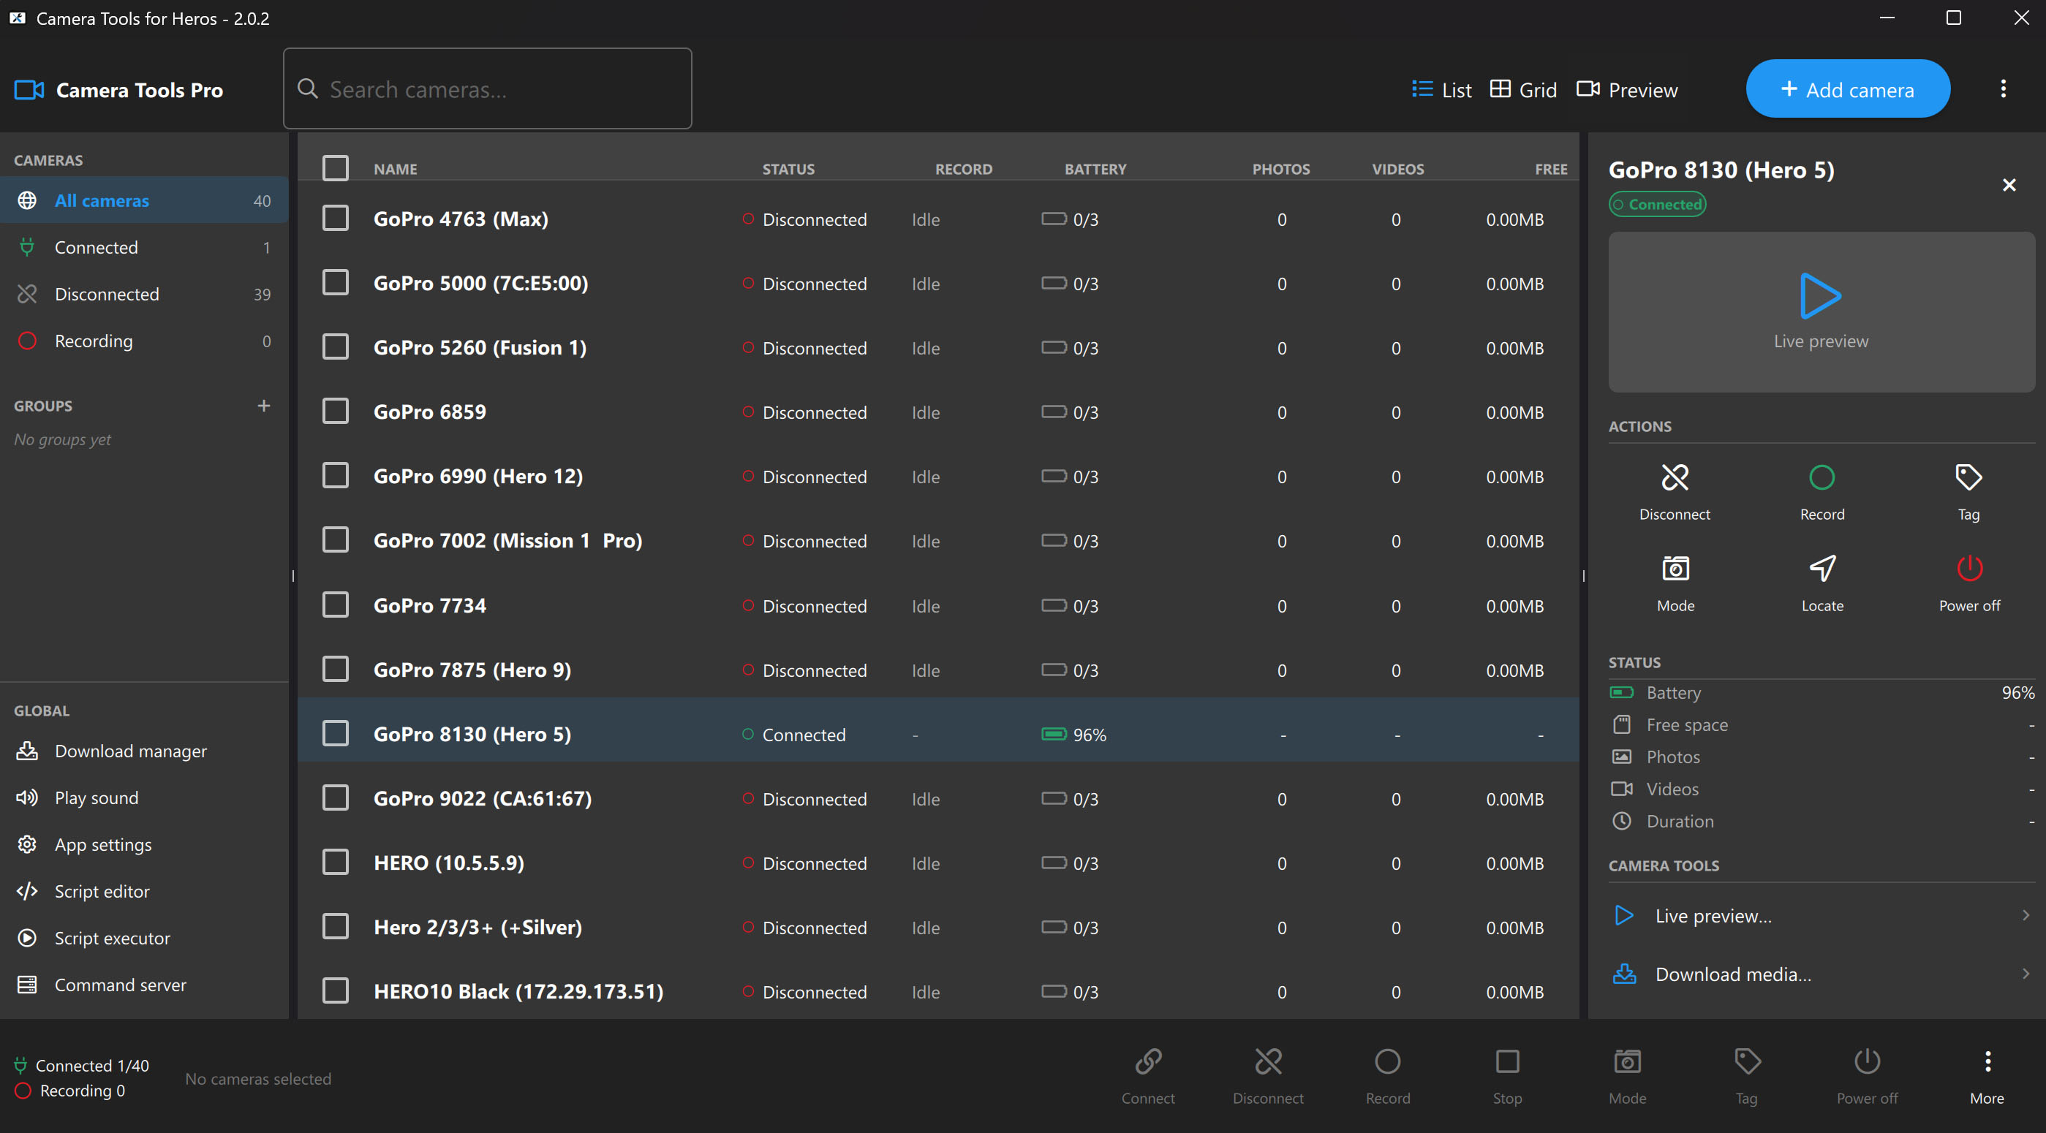Select the Hero 2/3/3+ (+Silver) row name
This screenshot has width=2046, height=1133.
[x=478, y=928]
